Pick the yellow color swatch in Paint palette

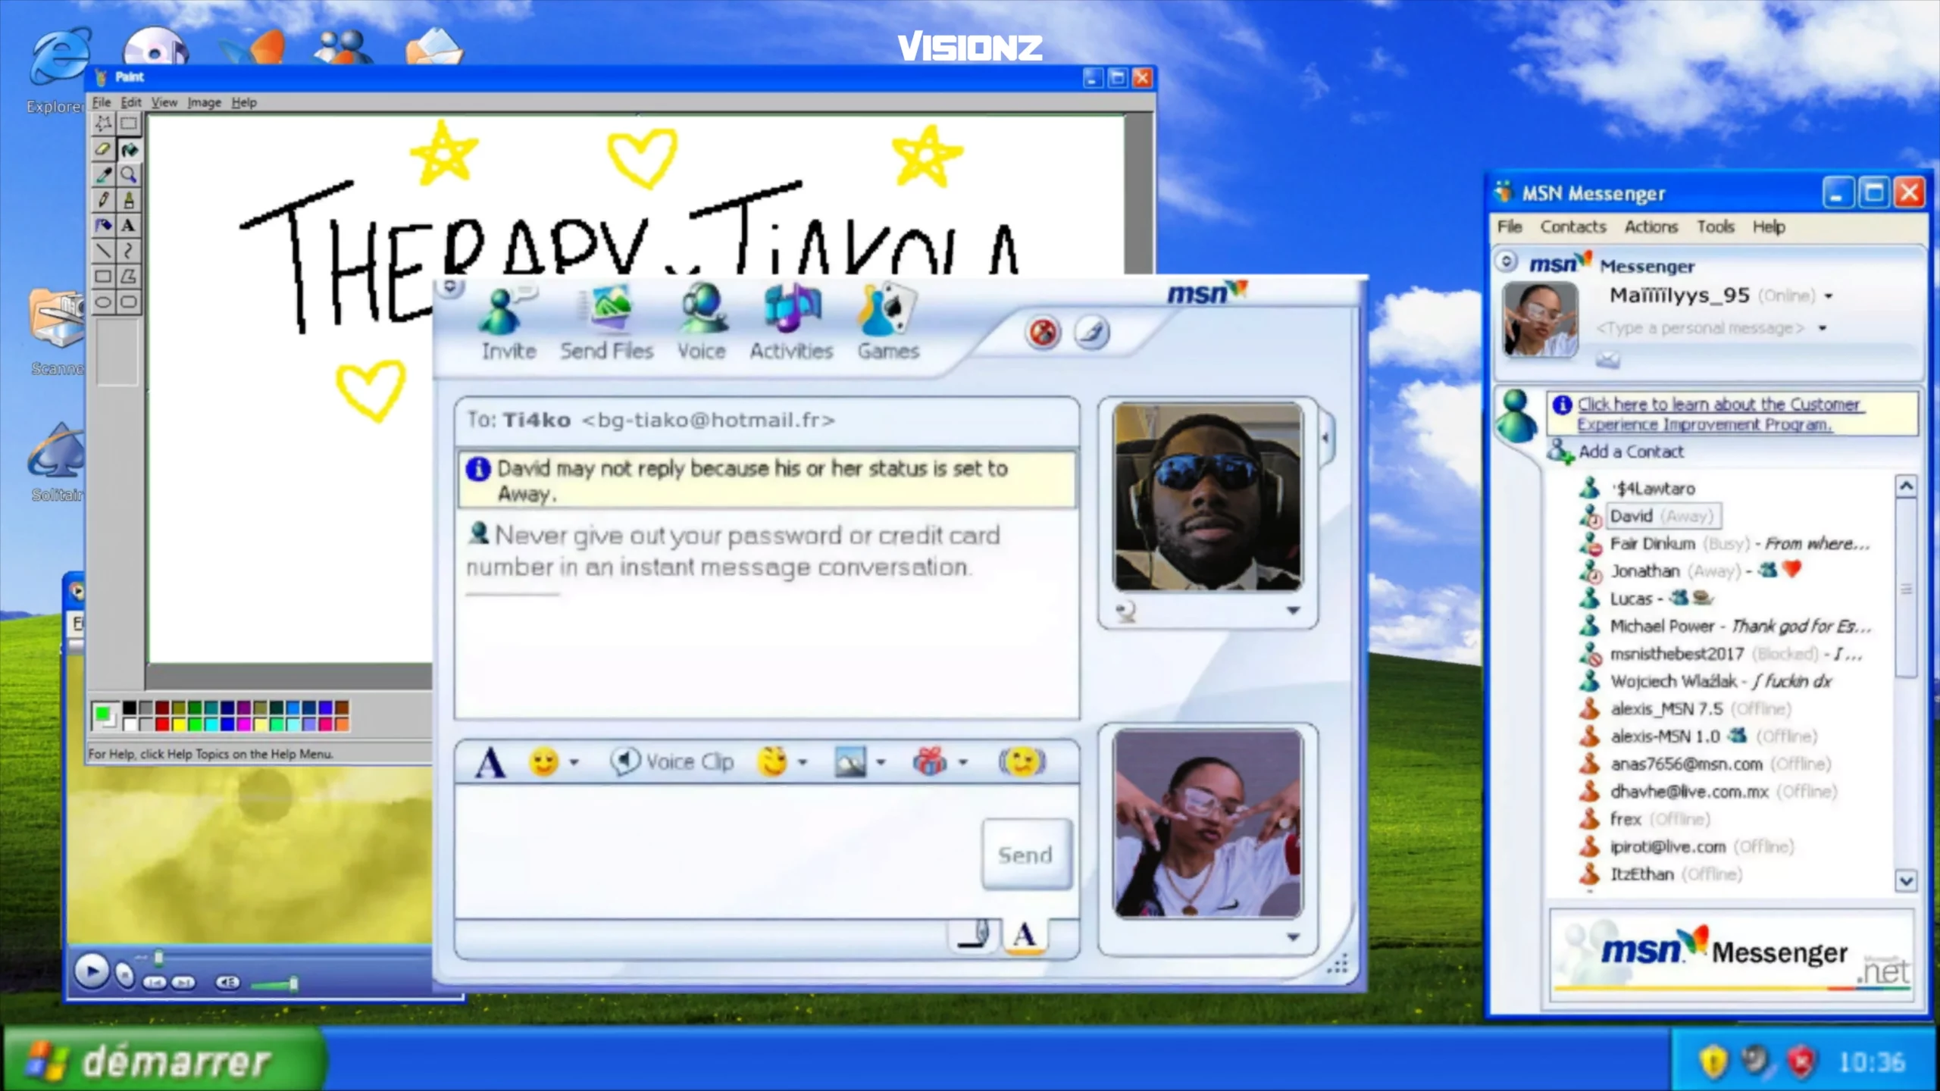tap(179, 724)
